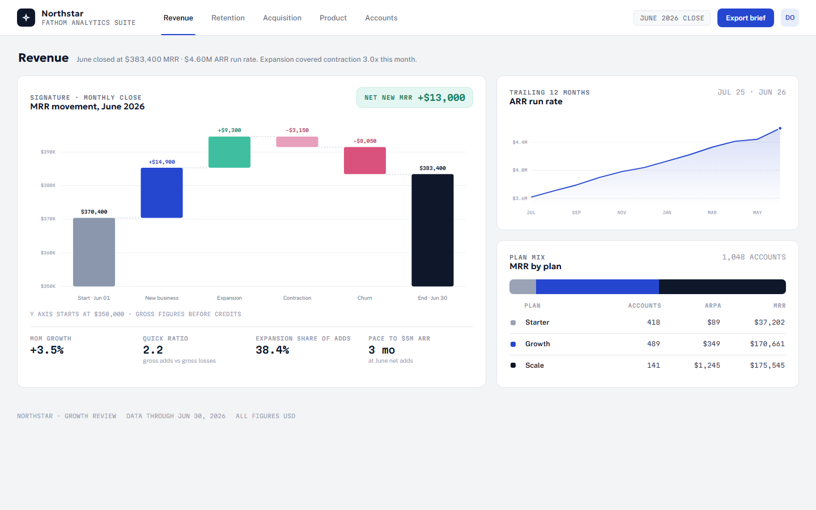Click the +3.5% MoM growth value
Screen dimensions: 816x510
[47, 350]
